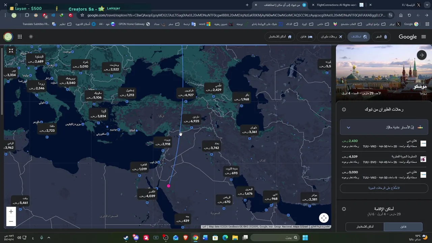Click the pink Tabuk origin marker on map
432x243 pixels.
168,186
